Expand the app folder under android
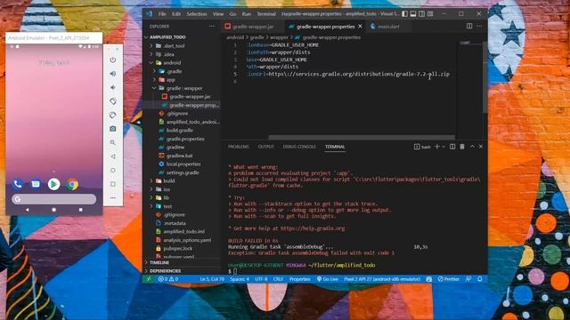Image resolution: width=570 pixels, height=320 pixels. tap(154, 79)
